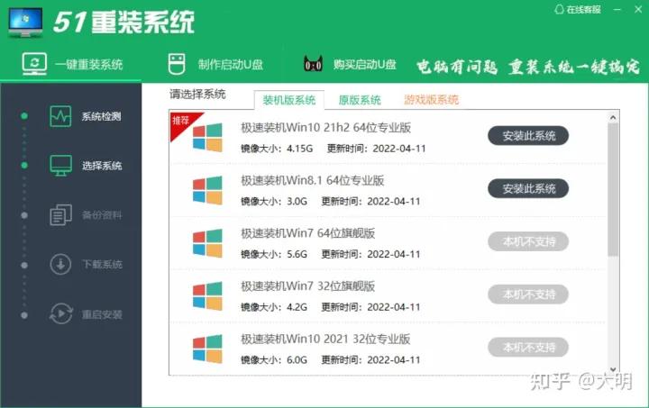Click the 制作启动U盘 USB drive icon
This screenshot has width=649, height=408.
pyautogui.click(x=177, y=64)
